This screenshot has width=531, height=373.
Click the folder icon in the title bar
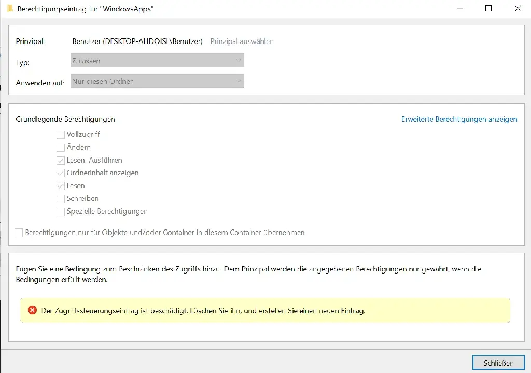click(x=10, y=8)
